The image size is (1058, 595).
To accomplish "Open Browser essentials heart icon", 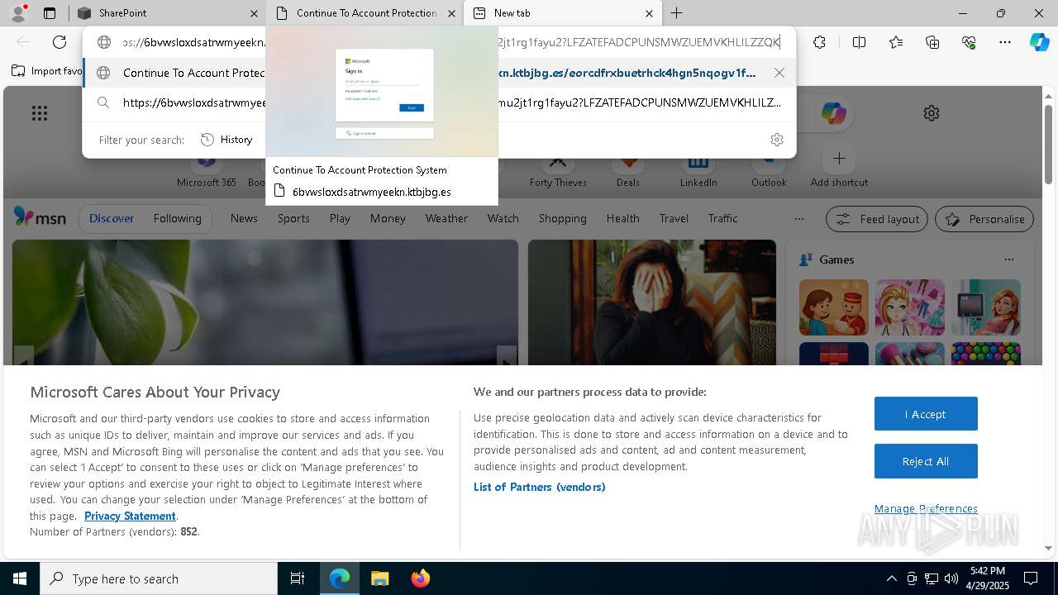I will tap(969, 42).
